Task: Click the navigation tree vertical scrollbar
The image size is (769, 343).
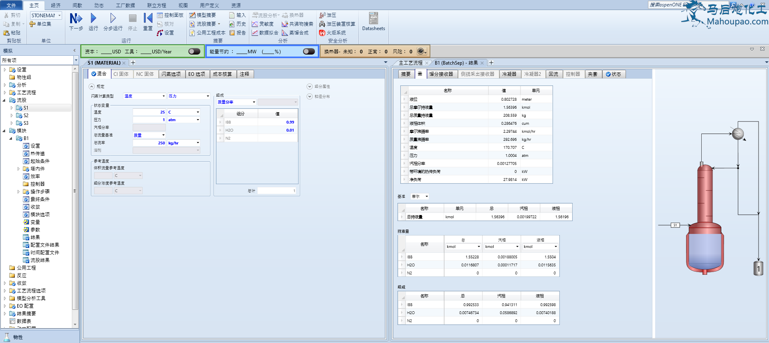Action: point(75,191)
